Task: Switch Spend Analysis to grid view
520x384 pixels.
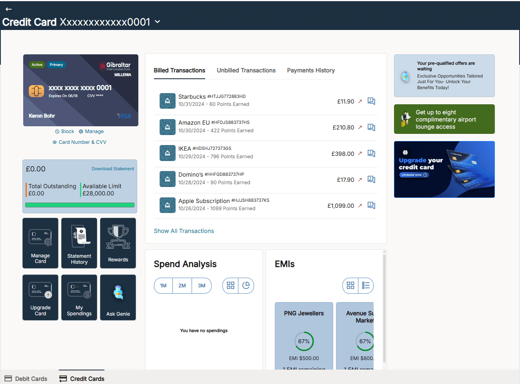Action: tap(230, 286)
